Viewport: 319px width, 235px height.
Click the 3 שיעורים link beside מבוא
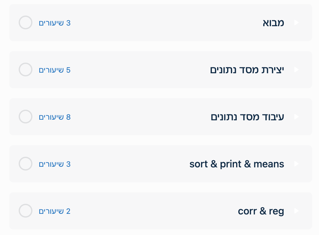(55, 23)
